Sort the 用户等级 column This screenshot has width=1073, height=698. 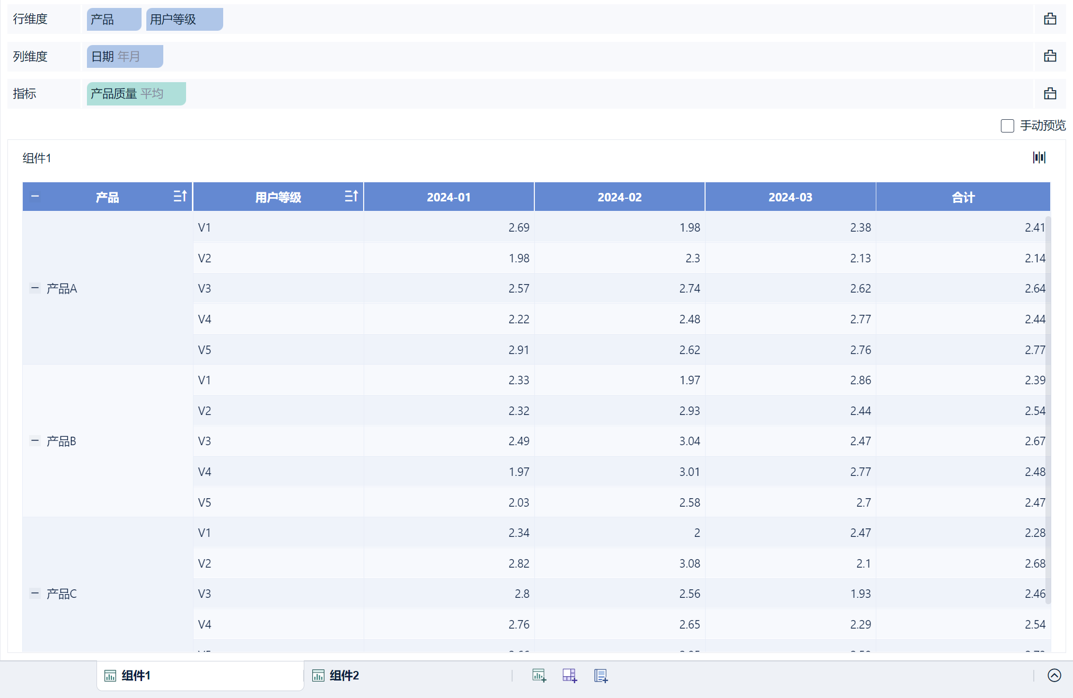point(351,197)
